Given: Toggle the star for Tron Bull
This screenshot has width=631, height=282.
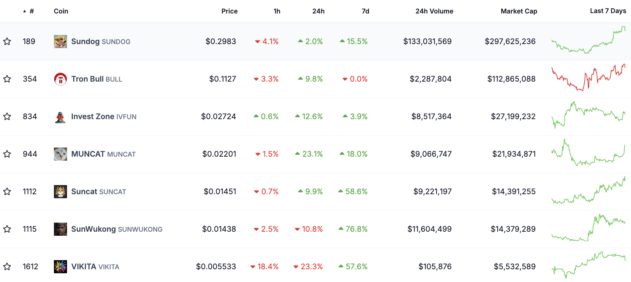Looking at the screenshot, I should point(7,79).
